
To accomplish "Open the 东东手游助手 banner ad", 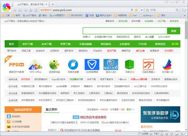I will point(160,114).
